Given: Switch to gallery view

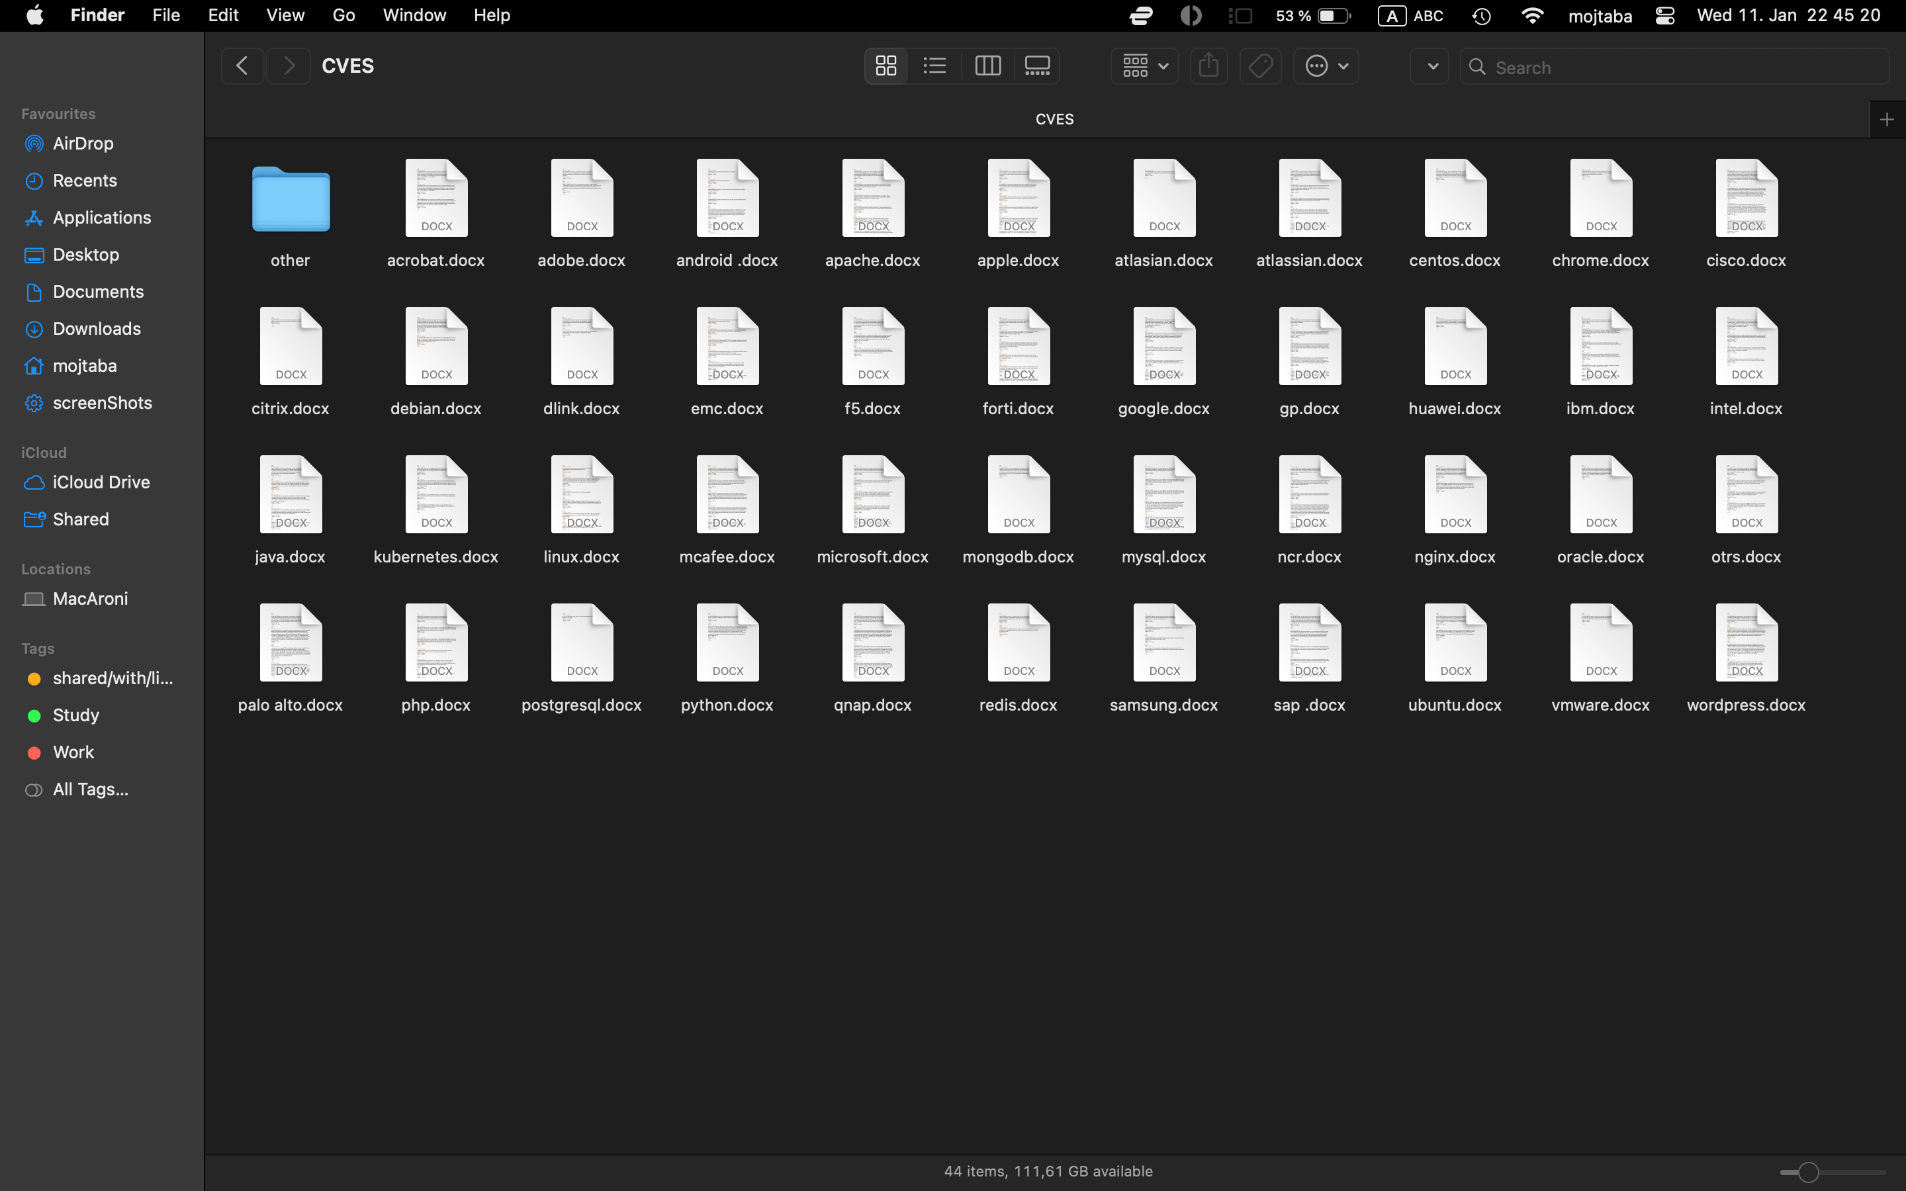Looking at the screenshot, I should tap(1037, 66).
